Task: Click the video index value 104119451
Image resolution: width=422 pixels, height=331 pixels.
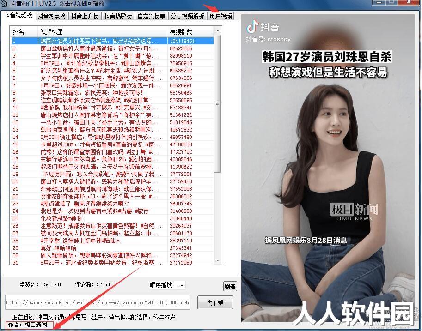Action: [182, 41]
